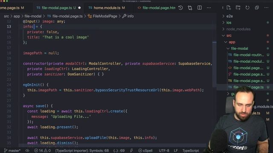Image resolution: width=273 pixels, height=153 pixels.
Task: Click the braces 69 status item
Action: click(x=119, y=150)
